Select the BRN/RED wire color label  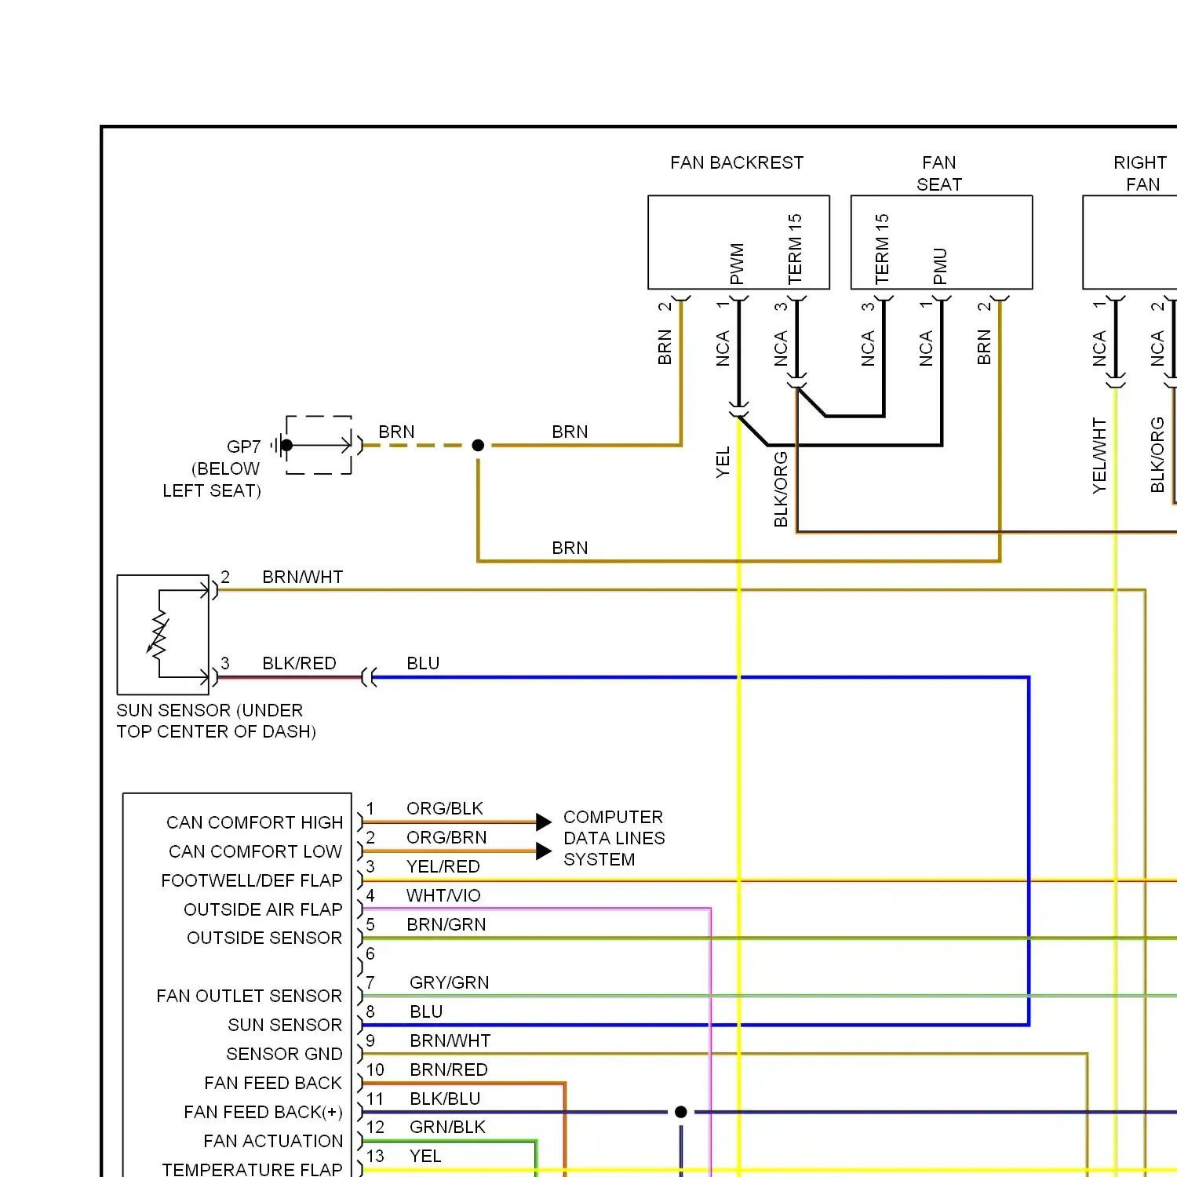(x=449, y=1070)
